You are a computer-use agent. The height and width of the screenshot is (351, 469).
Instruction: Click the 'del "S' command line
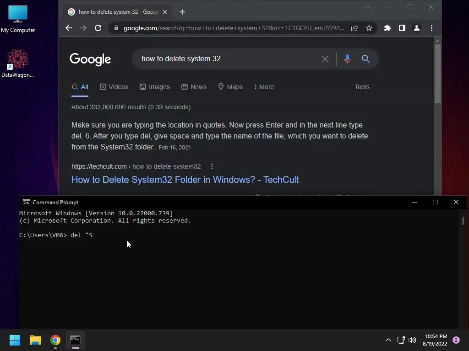[x=56, y=235]
